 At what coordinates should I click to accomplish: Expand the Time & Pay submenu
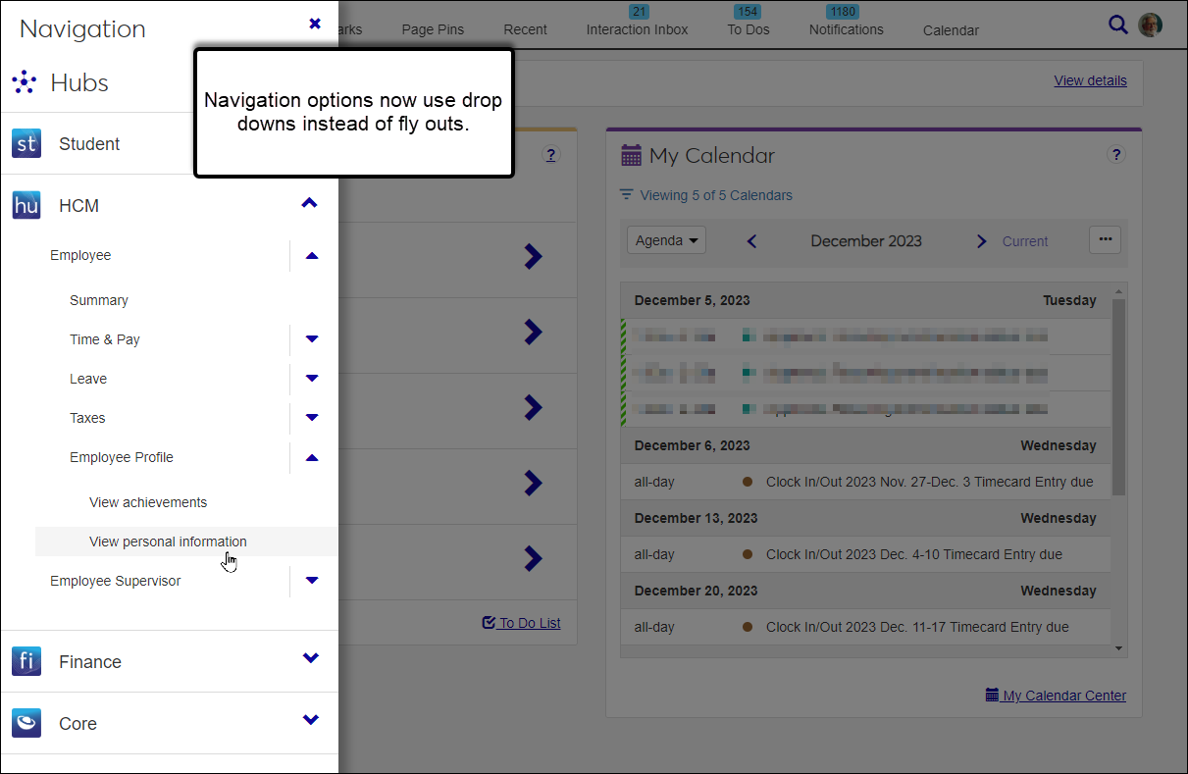click(312, 339)
